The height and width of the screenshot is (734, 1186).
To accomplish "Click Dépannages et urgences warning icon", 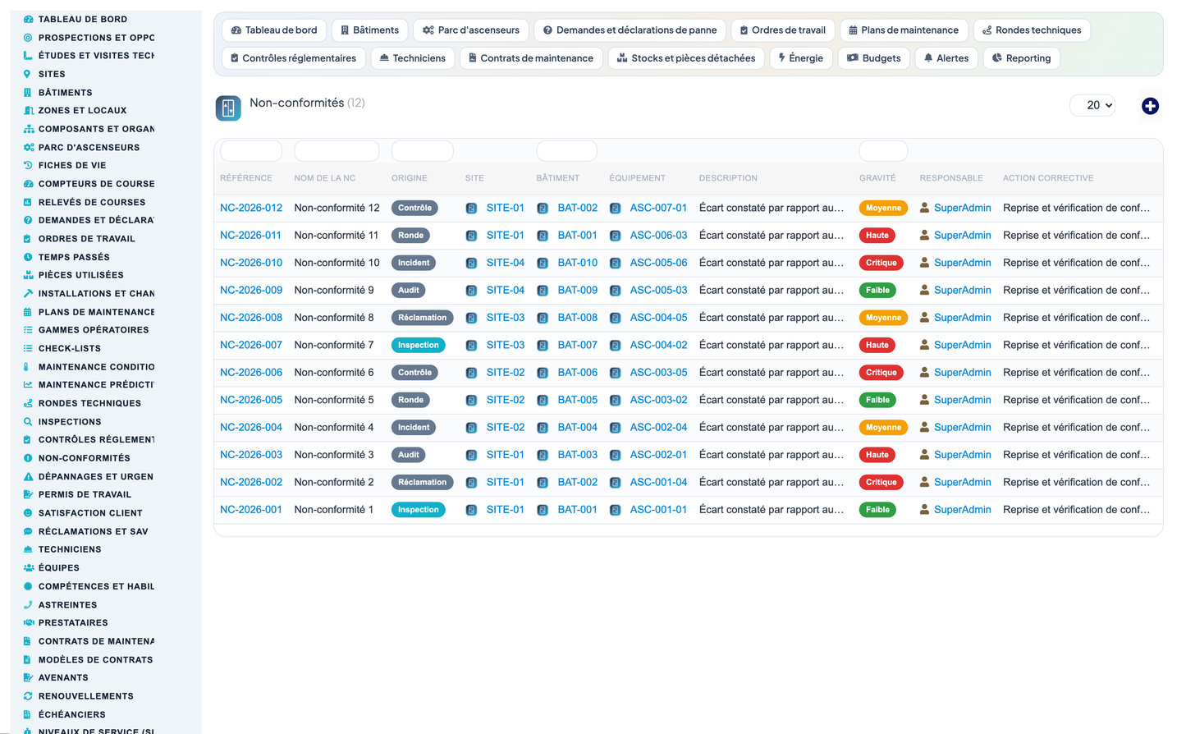I will (x=28, y=476).
